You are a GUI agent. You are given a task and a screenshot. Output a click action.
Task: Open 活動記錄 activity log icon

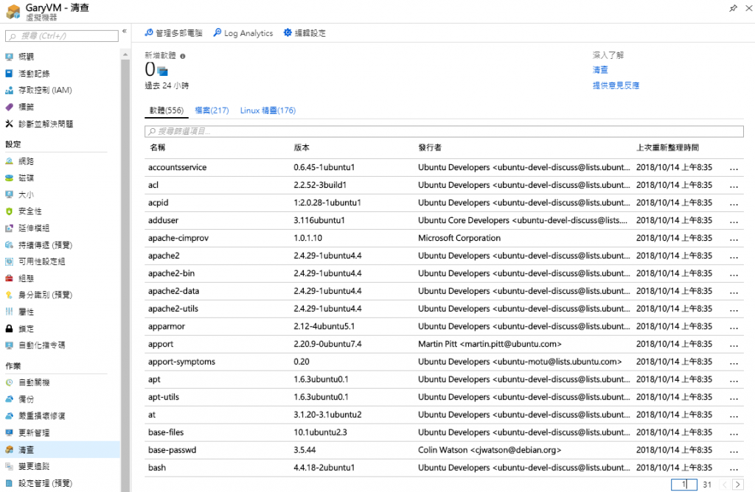9,74
